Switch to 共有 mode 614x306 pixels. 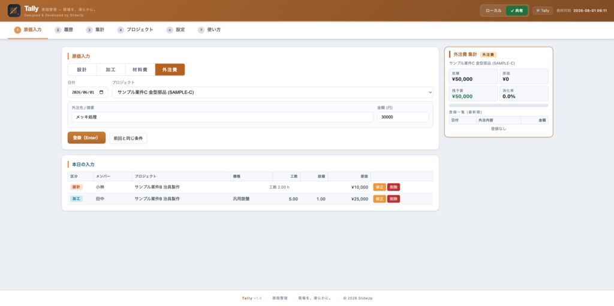516,11
